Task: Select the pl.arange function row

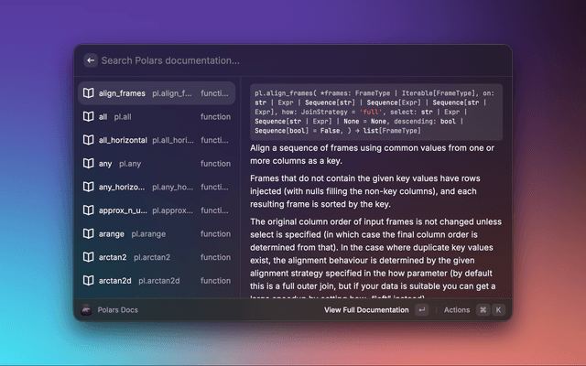Action: (156, 234)
